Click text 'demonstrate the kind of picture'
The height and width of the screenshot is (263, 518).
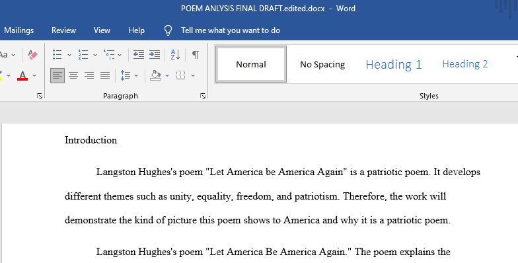[131, 220]
